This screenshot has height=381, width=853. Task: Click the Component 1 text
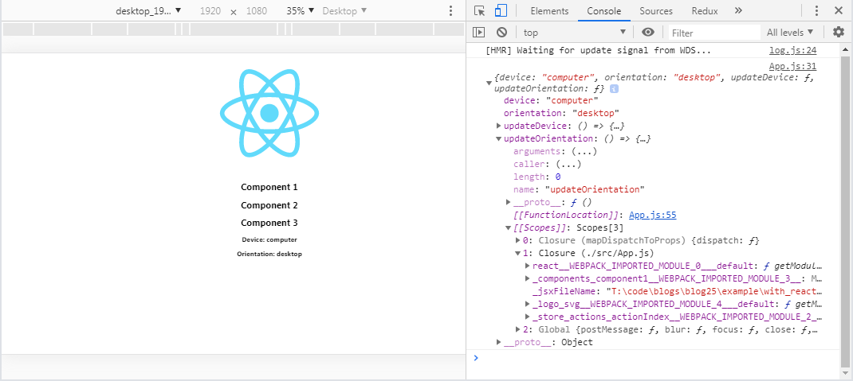[x=269, y=187]
